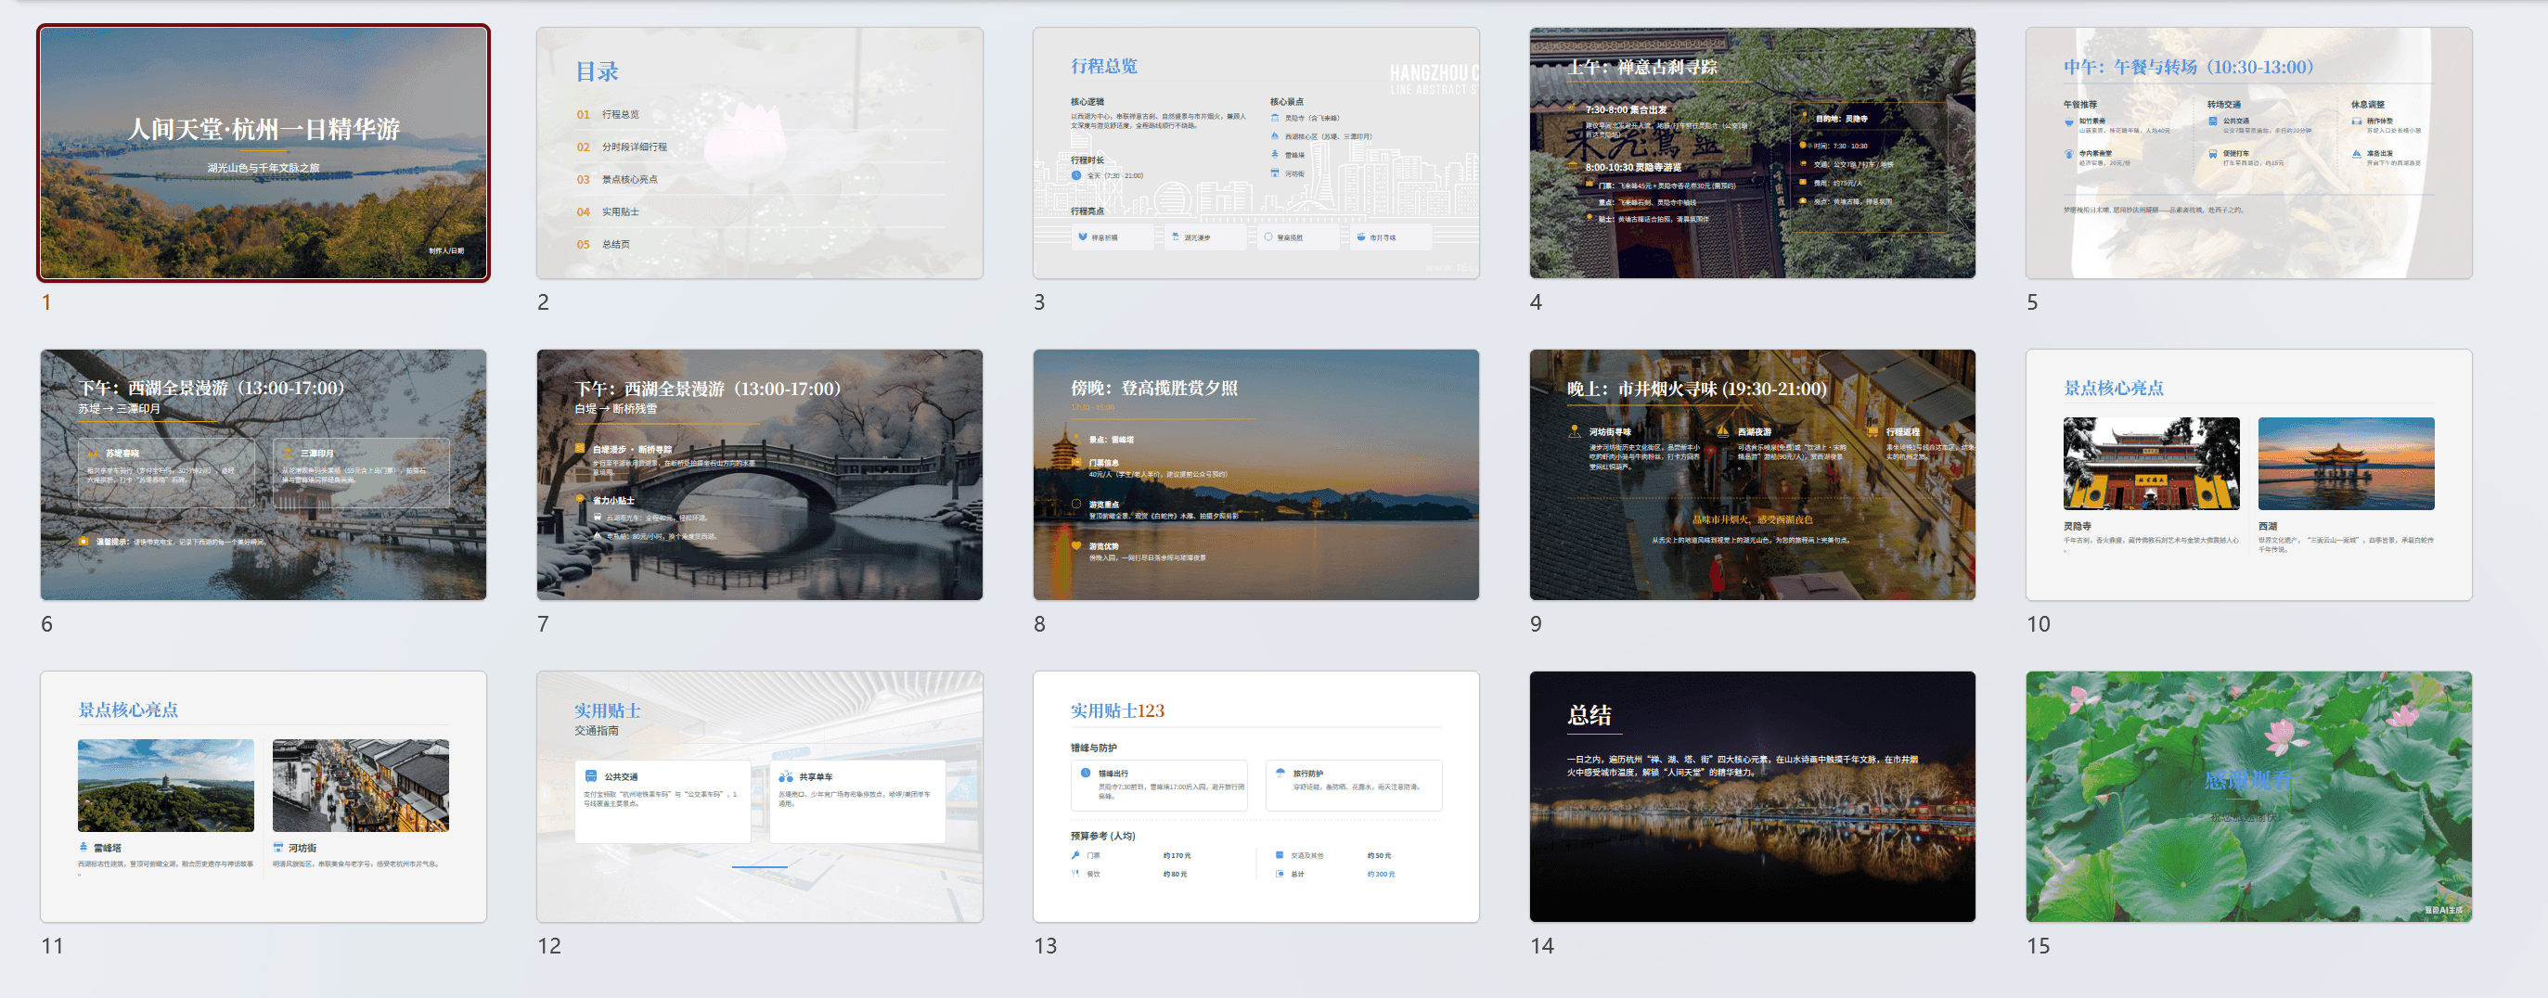This screenshot has width=2548, height=998.
Task: Click the 中午：午餐与转场 slide thumbnail
Action: point(2248,153)
